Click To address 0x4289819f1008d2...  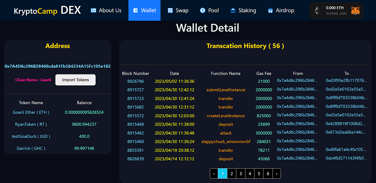(346, 124)
